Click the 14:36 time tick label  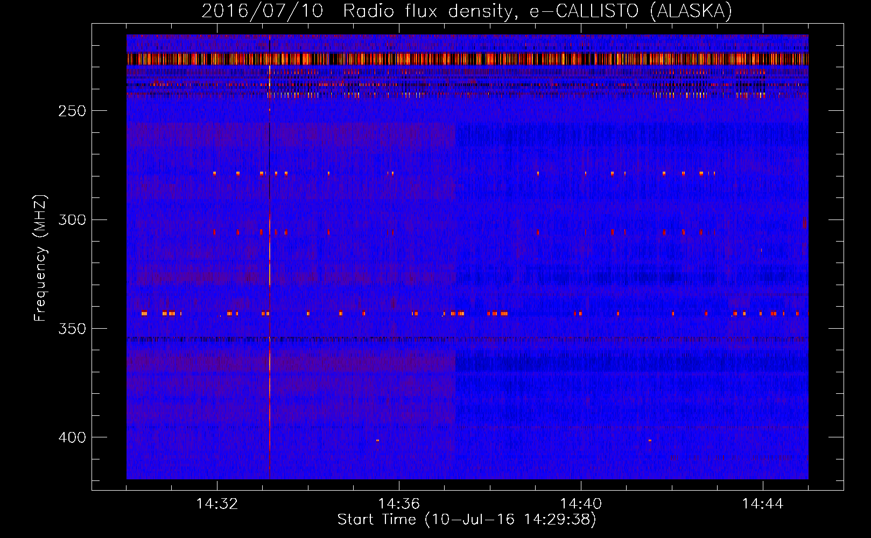pyautogui.click(x=399, y=504)
